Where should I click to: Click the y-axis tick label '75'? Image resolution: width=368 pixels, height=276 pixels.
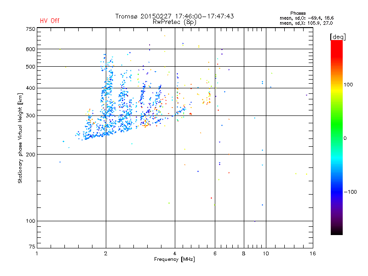tap(32, 247)
